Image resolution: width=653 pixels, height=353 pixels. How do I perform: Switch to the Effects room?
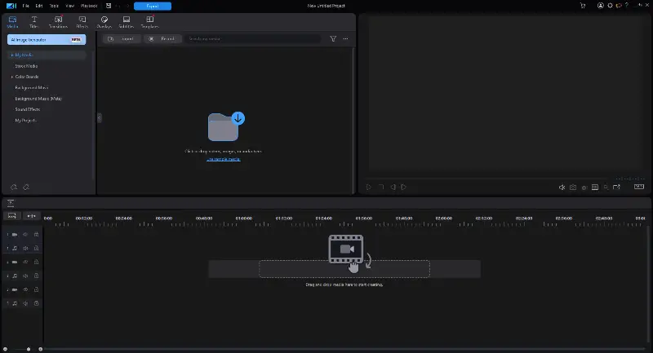pyautogui.click(x=82, y=22)
